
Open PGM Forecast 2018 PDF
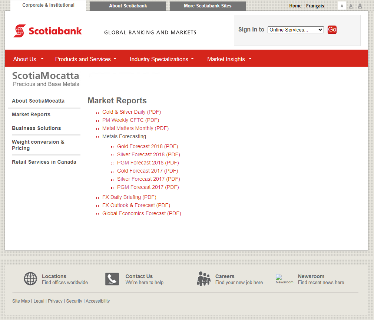[148, 163]
